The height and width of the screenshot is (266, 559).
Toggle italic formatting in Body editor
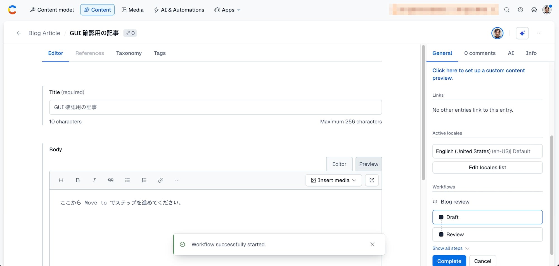point(94,180)
